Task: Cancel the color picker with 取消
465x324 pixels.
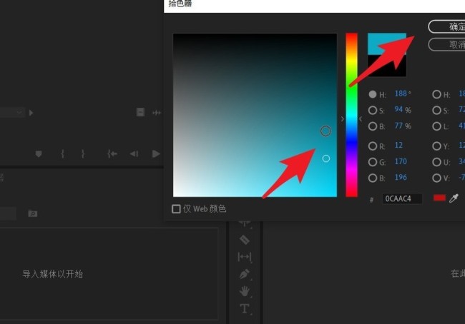Action: (446, 44)
